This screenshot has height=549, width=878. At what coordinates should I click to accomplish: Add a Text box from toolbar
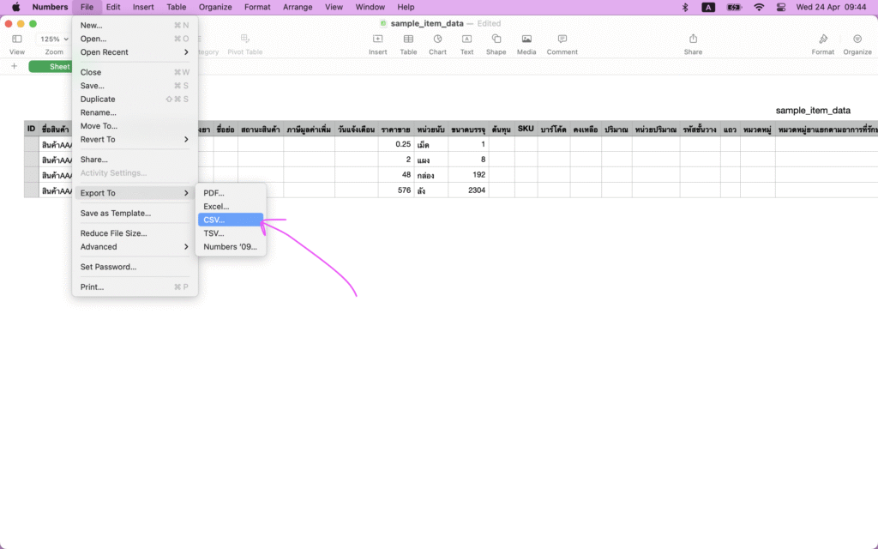tap(466, 39)
